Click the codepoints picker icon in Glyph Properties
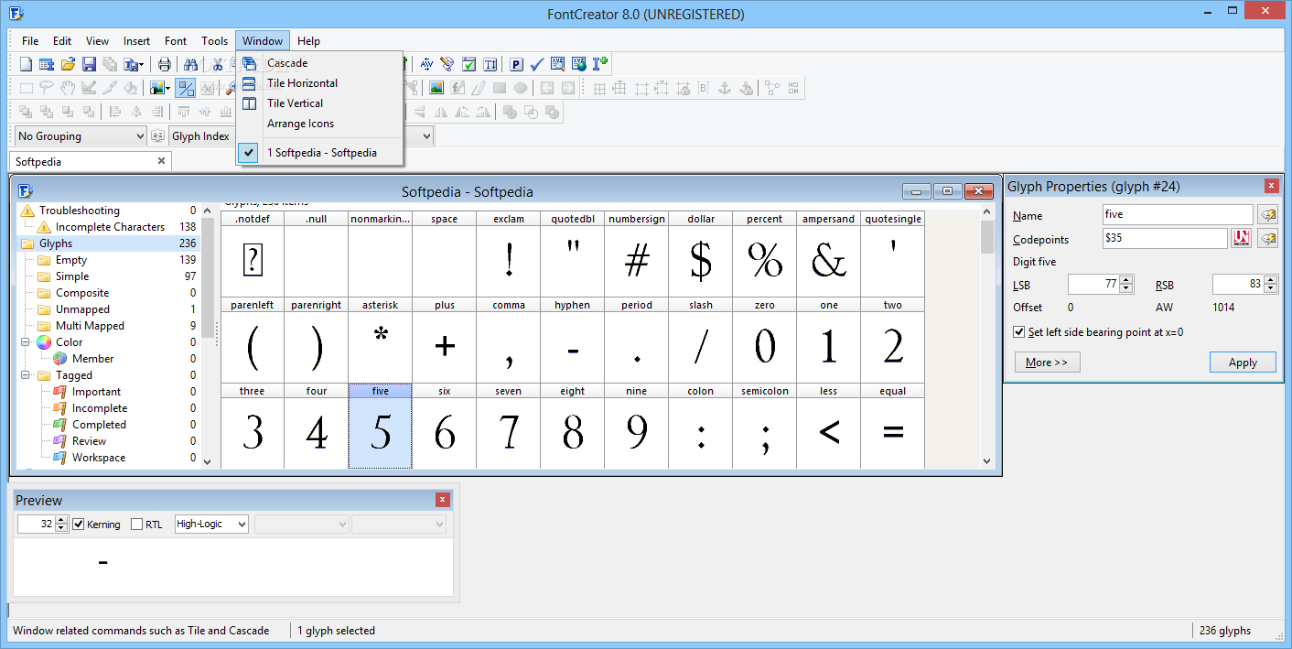The height and width of the screenshot is (649, 1292). click(x=1267, y=239)
